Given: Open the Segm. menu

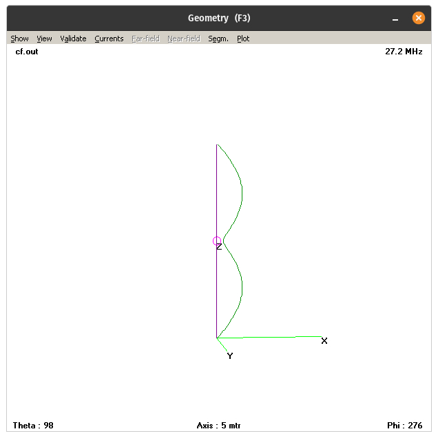Looking at the screenshot, I should point(218,39).
